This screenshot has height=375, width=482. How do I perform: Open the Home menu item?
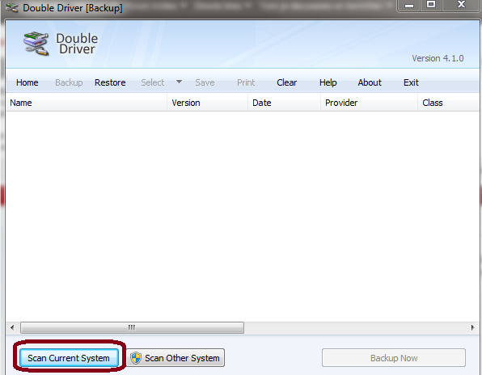click(27, 82)
